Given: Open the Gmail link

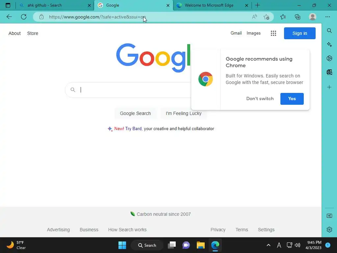Looking at the screenshot, I should click(x=236, y=33).
